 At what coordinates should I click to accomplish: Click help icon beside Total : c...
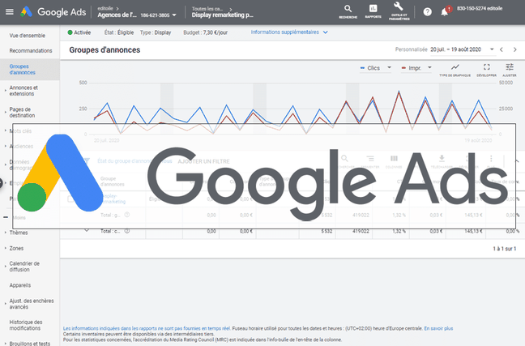click(127, 231)
